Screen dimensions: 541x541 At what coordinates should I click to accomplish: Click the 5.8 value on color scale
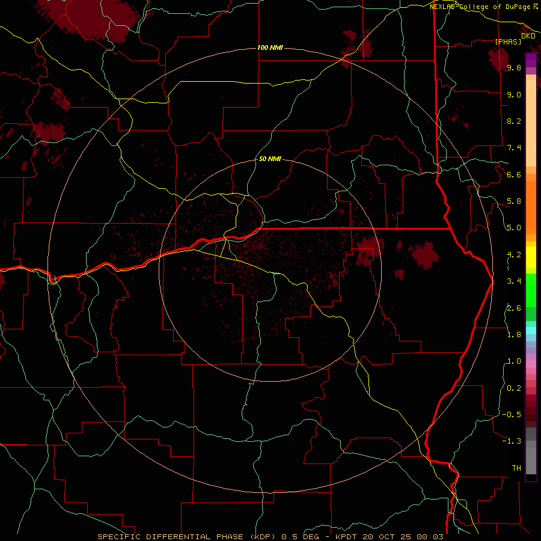tap(514, 201)
